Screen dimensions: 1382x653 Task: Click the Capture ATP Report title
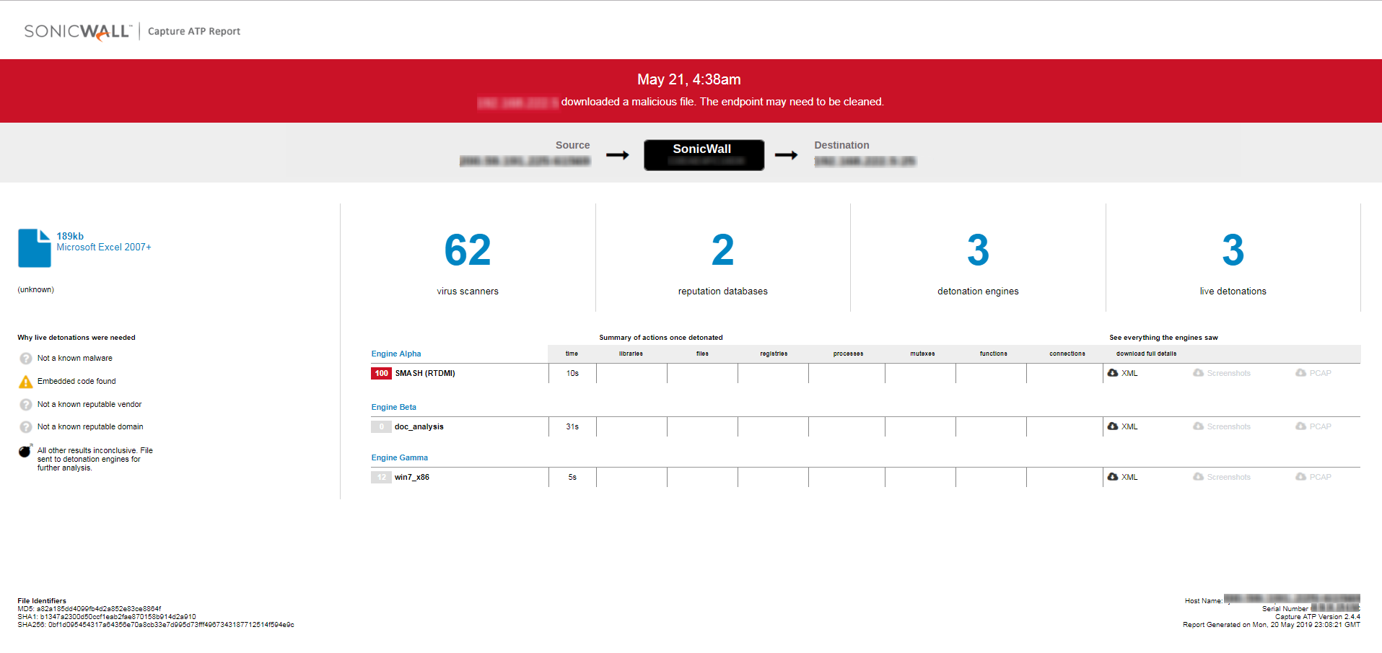[x=194, y=31]
